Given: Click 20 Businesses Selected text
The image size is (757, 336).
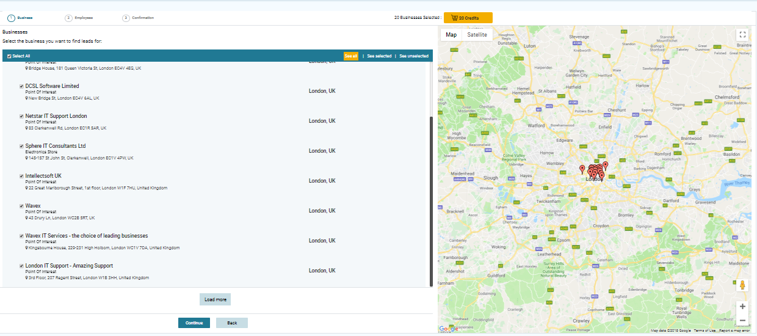Looking at the screenshot, I should (x=418, y=18).
